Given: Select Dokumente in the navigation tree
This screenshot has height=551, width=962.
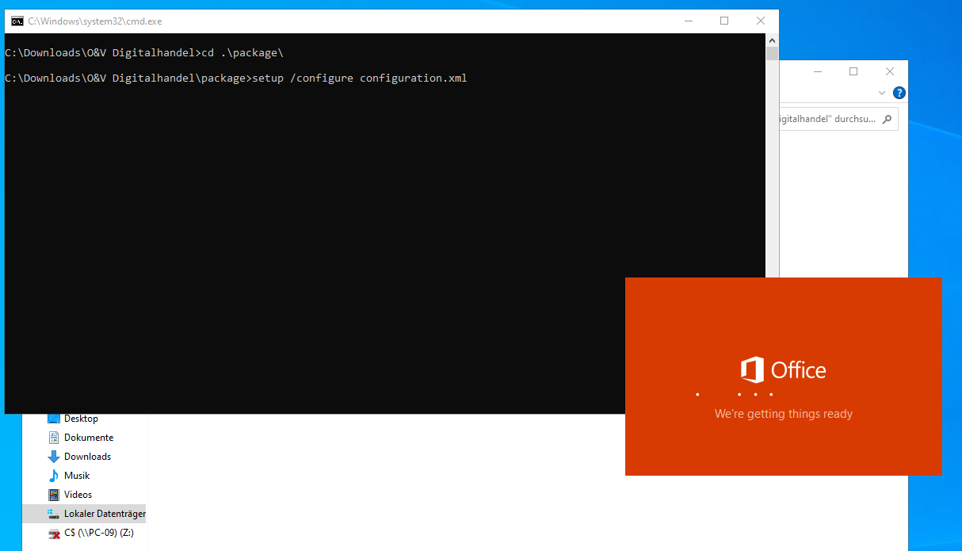Looking at the screenshot, I should pos(88,438).
